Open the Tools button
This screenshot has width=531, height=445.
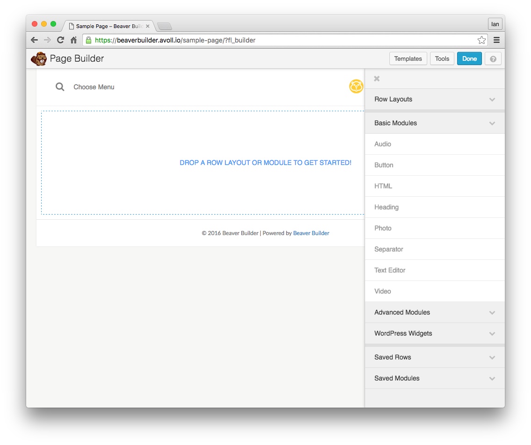(442, 58)
